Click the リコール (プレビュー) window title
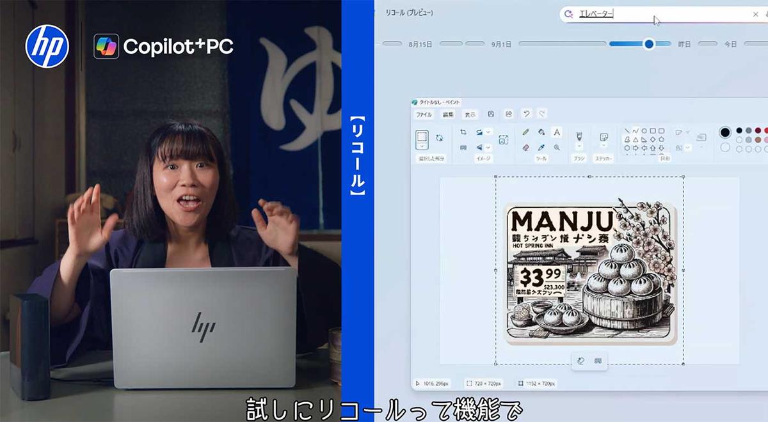The width and height of the screenshot is (768, 422). [x=409, y=13]
